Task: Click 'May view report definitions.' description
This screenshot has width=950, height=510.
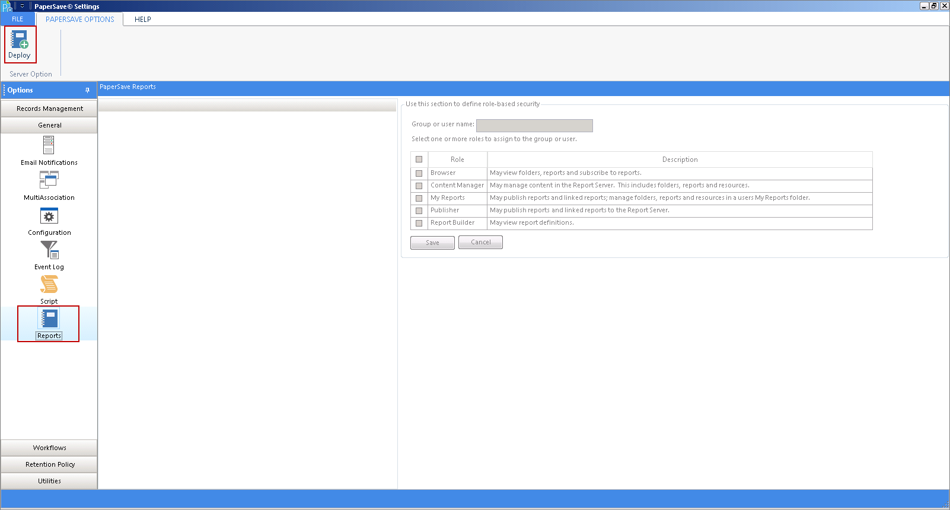Action: pyautogui.click(x=532, y=223)
